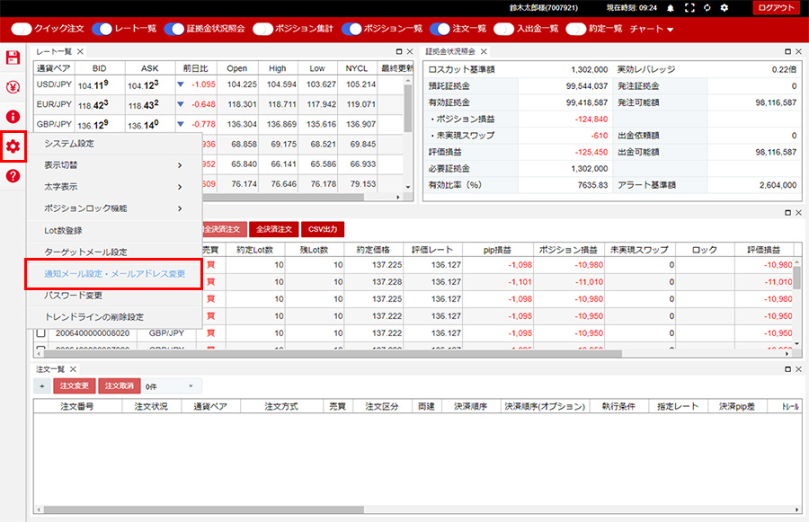Enable the 入出金一覧 switch
This screenshot has width=809, height=522.
[504, 29]
